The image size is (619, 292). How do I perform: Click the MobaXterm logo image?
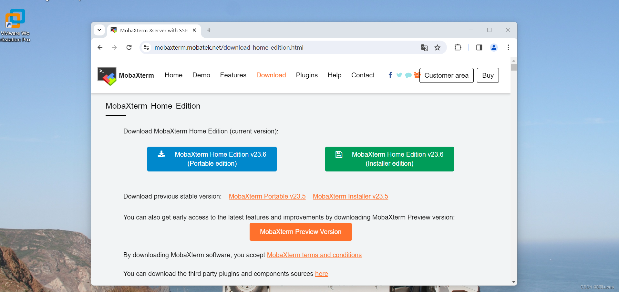coord(107,76)
